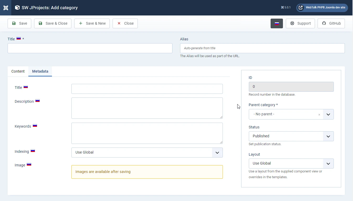Click 'The Alias will be used as part of the URL.' text
This screenshot has width=353, height=201.
210,56
